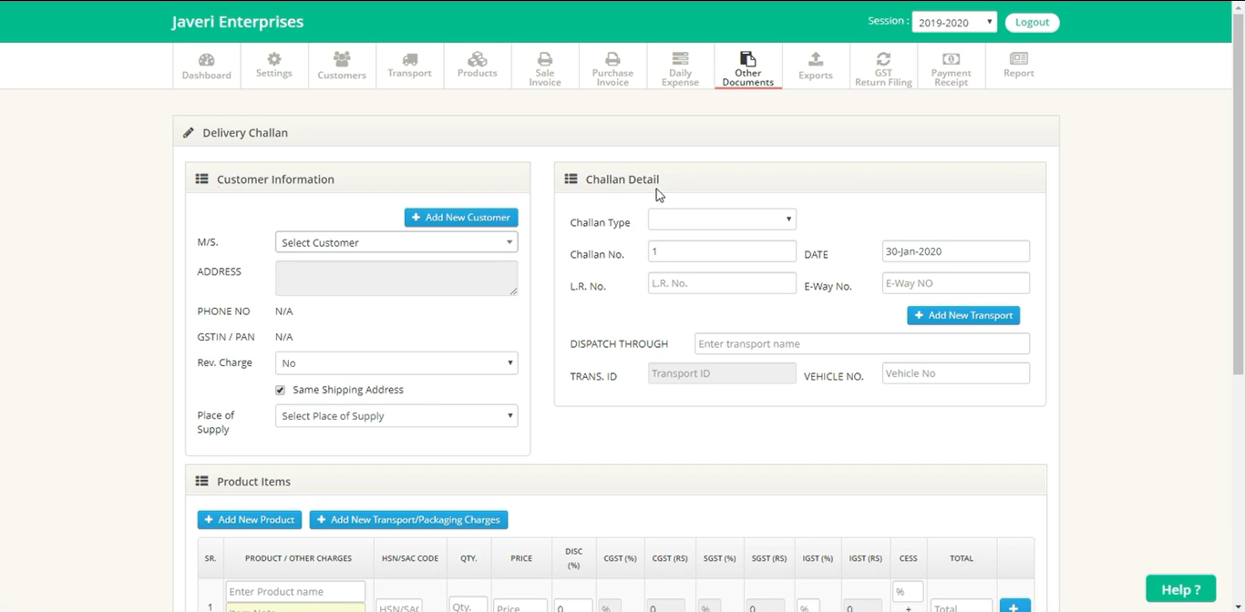Open the Products boxes icon
1245x612 pixels.
tap(477, 59)
